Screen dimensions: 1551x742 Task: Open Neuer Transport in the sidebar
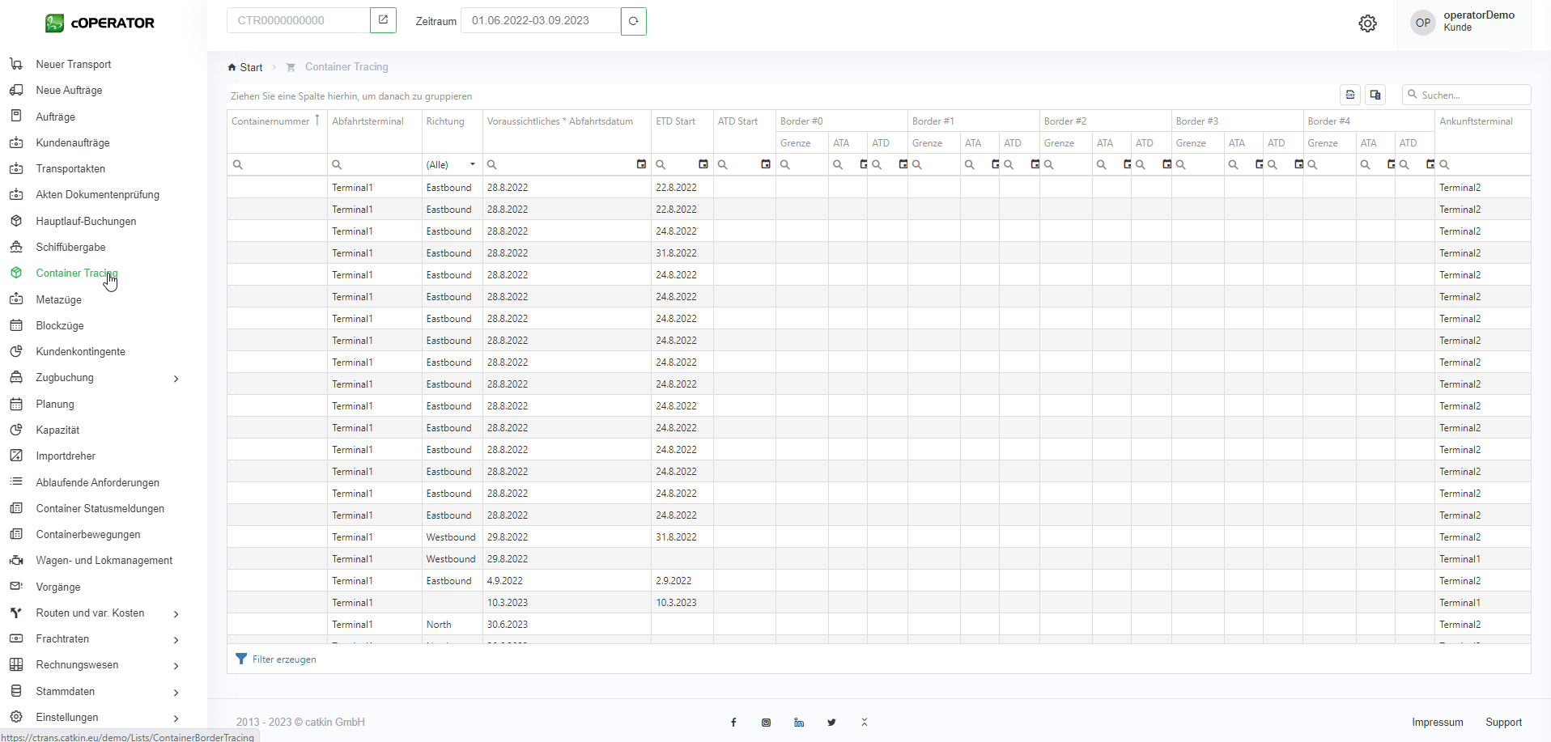pos(73,65)
